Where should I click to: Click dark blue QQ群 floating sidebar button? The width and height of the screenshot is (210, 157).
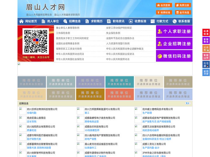tap(206, 65)
